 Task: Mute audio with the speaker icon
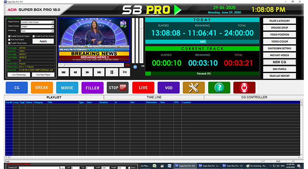click(135, 67)
